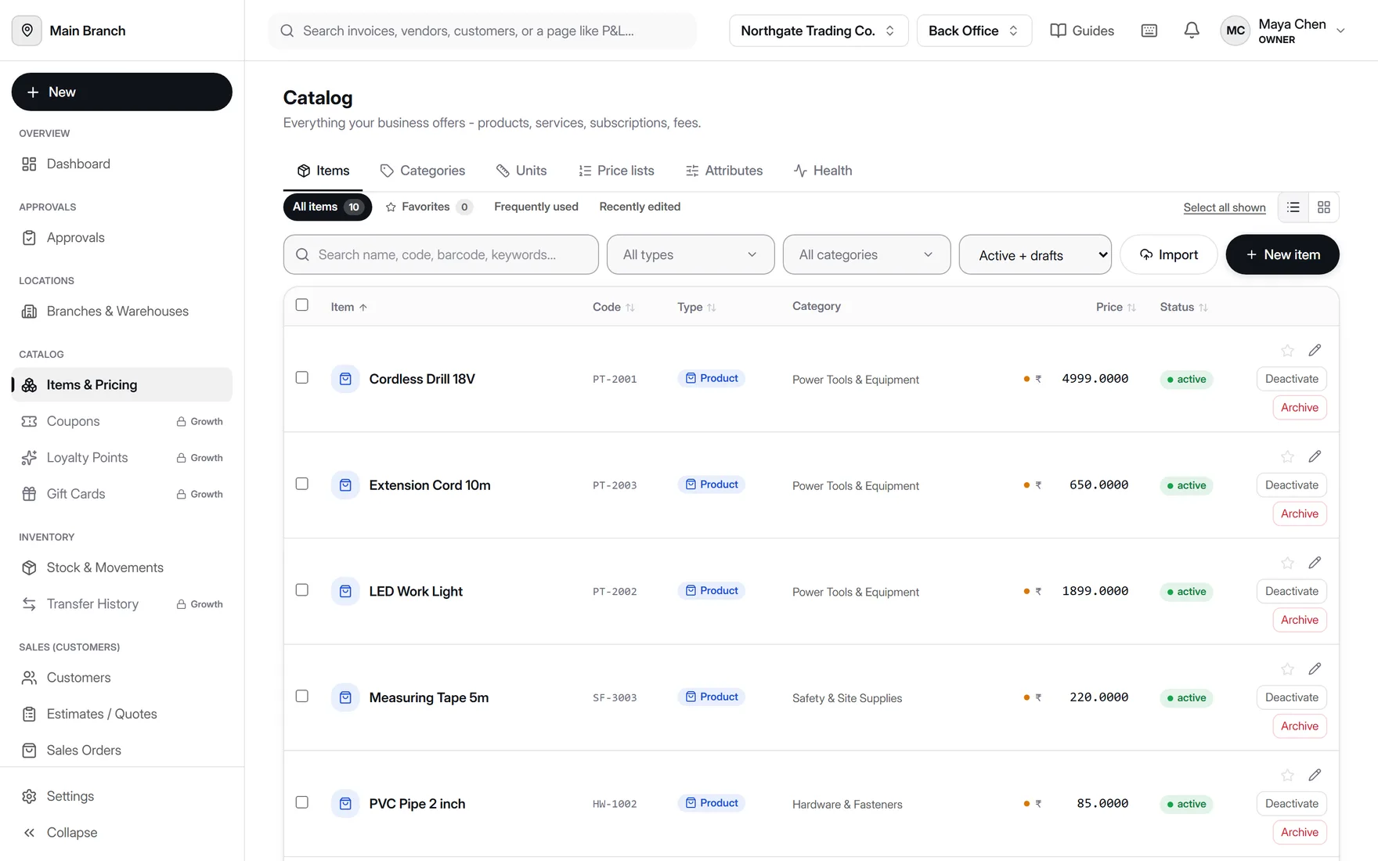Switch to list view layout icon

[1293, 207]
